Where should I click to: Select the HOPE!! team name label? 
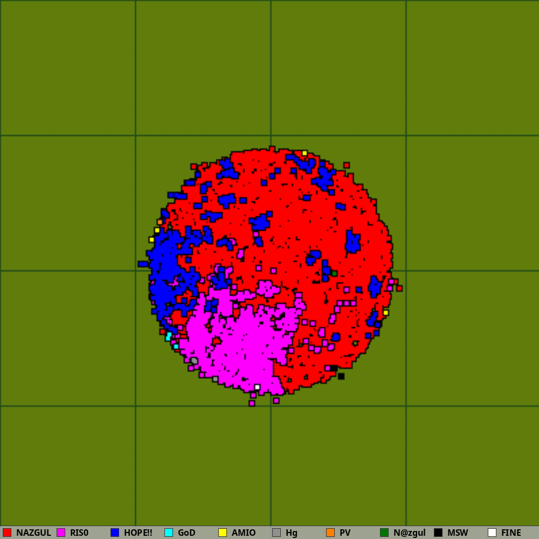coord(138,533)
